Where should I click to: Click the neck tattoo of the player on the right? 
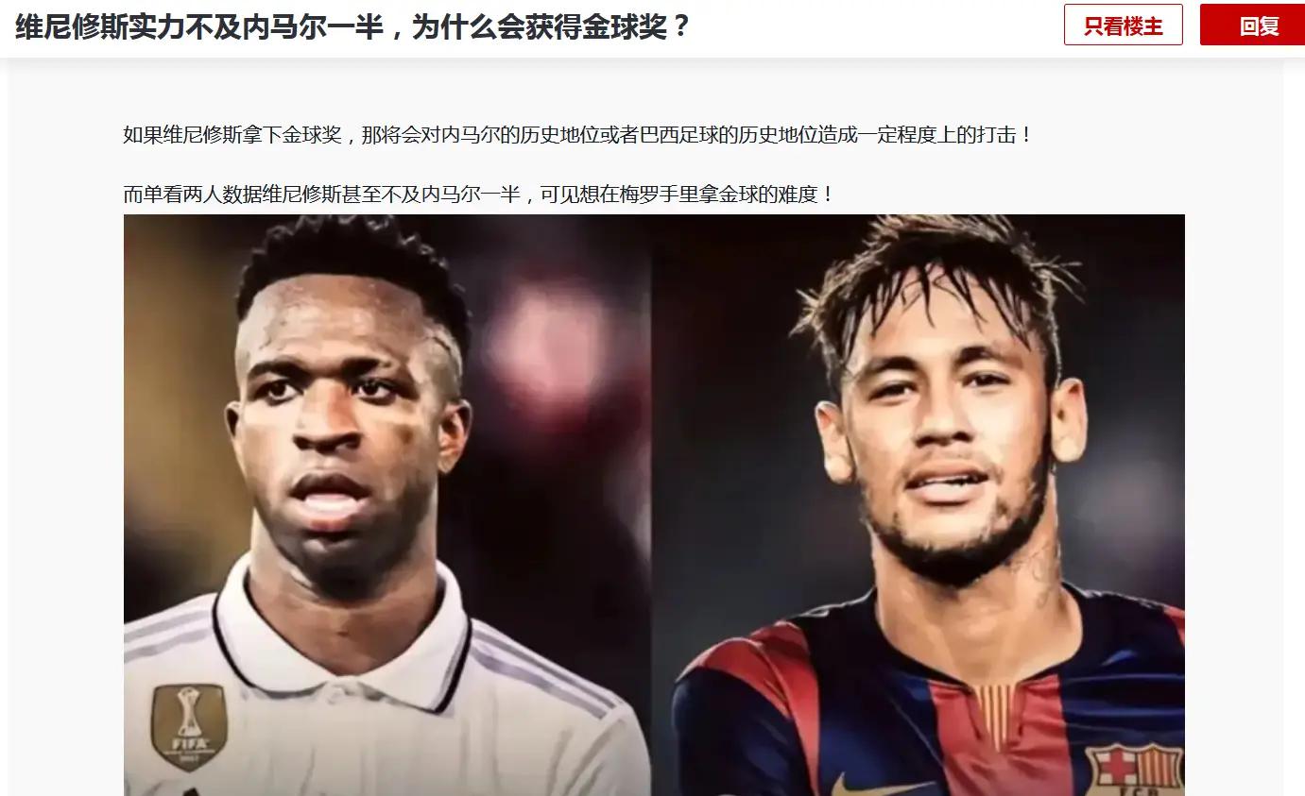pos(1039,567)
